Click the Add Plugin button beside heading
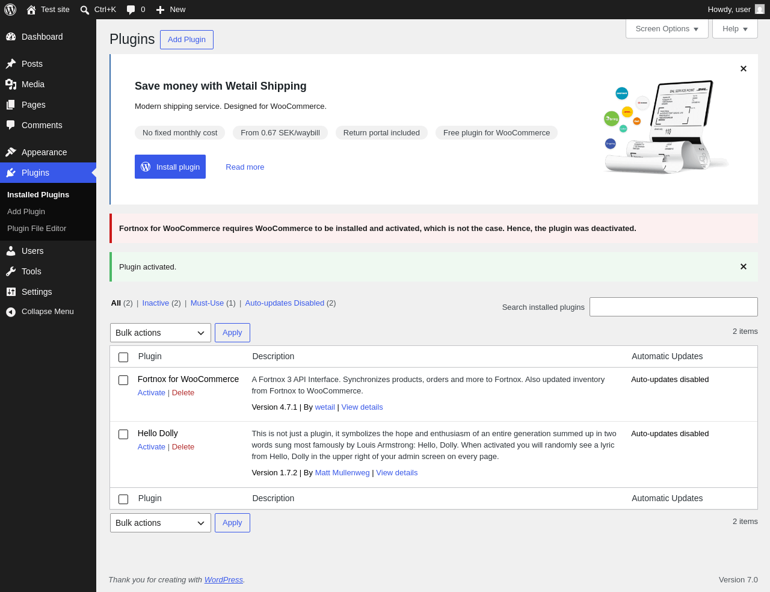This screenshot has width=770, height=592. point(186,40)
